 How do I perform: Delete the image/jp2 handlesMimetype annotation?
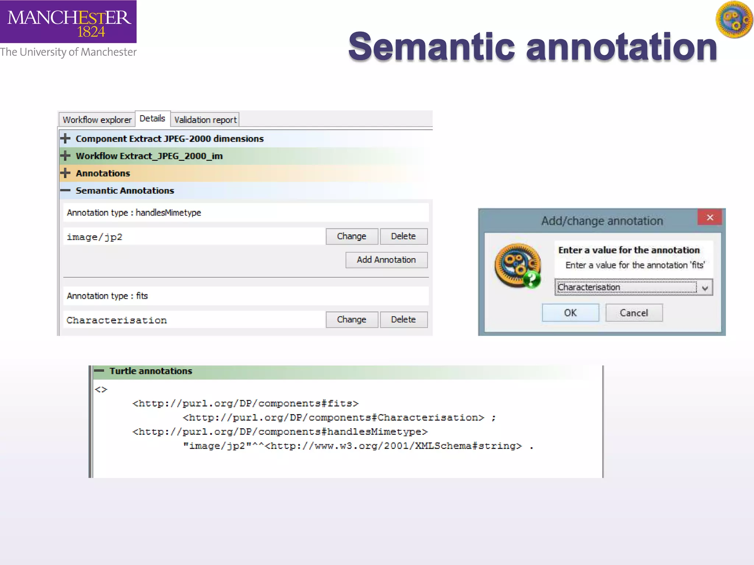click(x=403, y=236)
